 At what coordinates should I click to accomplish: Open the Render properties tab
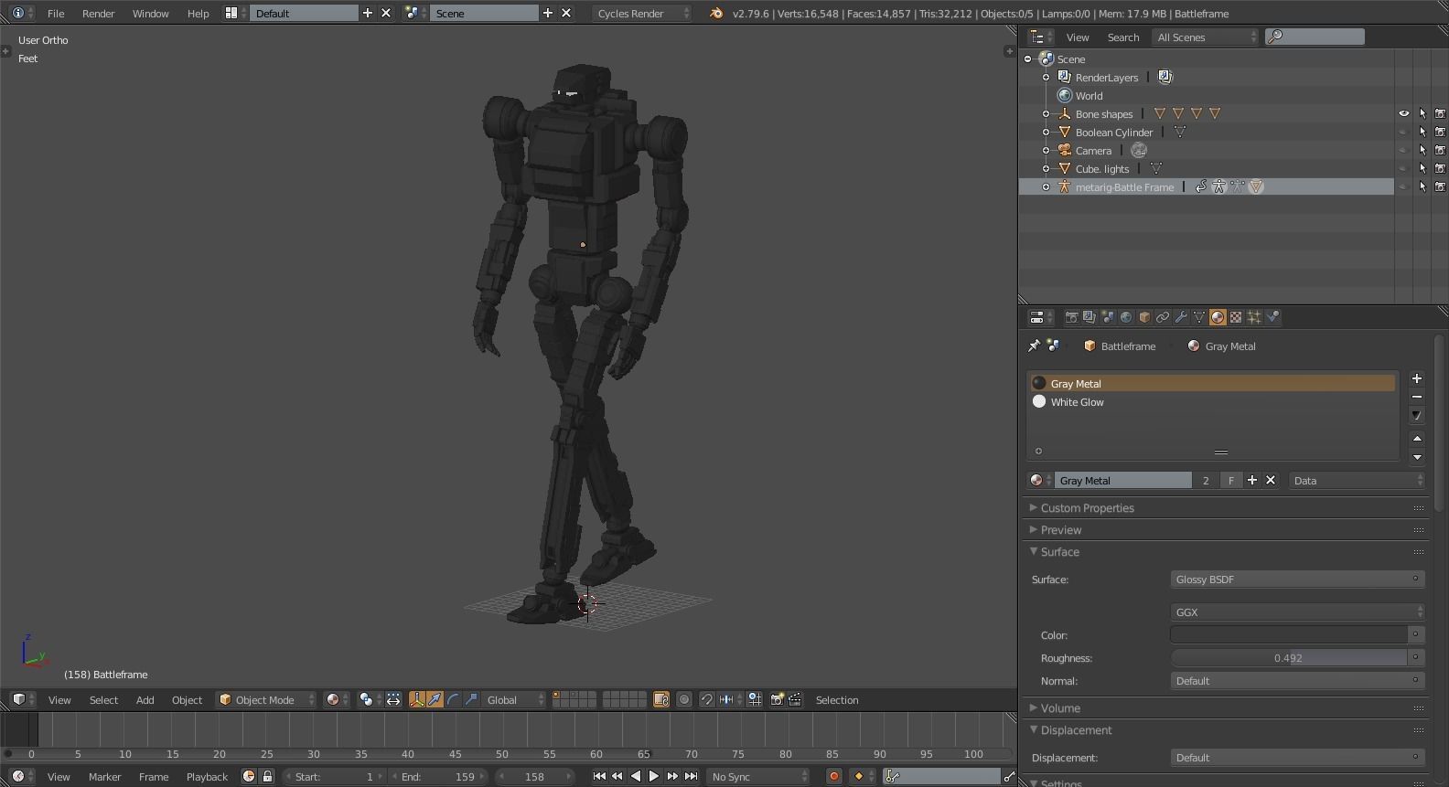click(1071, 317)
